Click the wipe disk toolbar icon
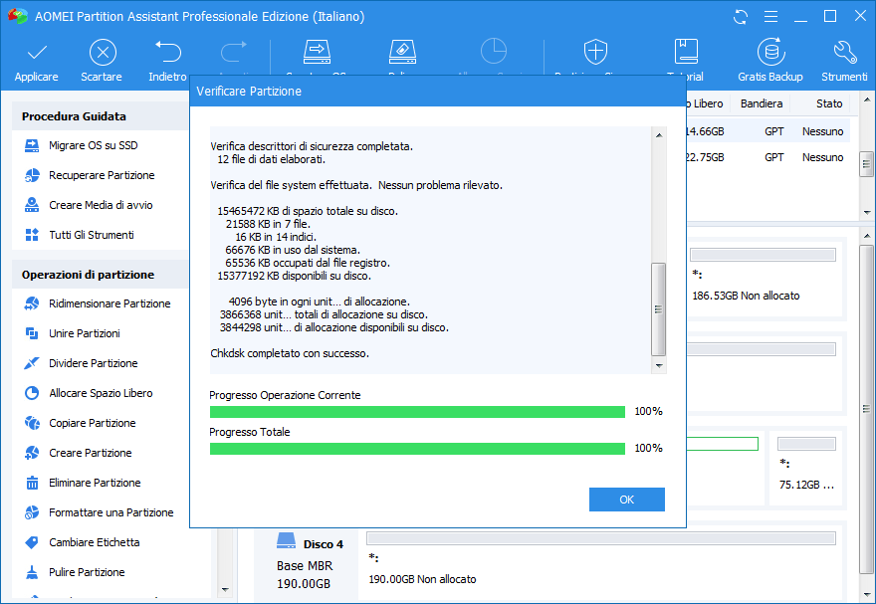Viewport: 876px width, 604px height. (402, 52)
